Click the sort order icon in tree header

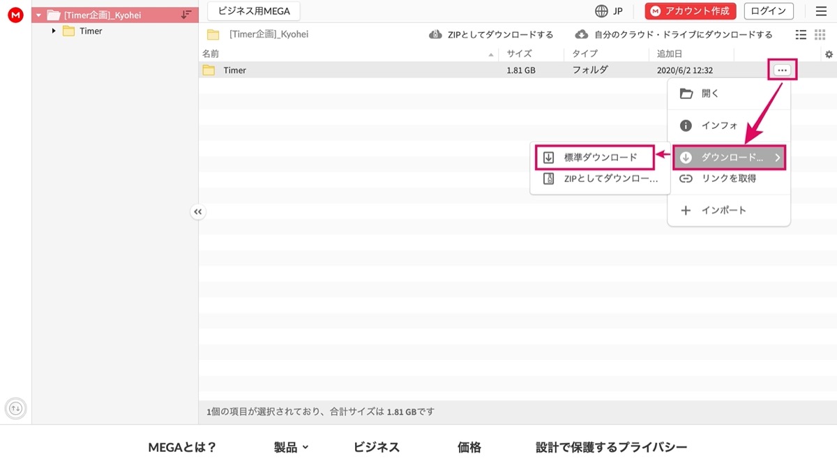(x=186, y=15)
